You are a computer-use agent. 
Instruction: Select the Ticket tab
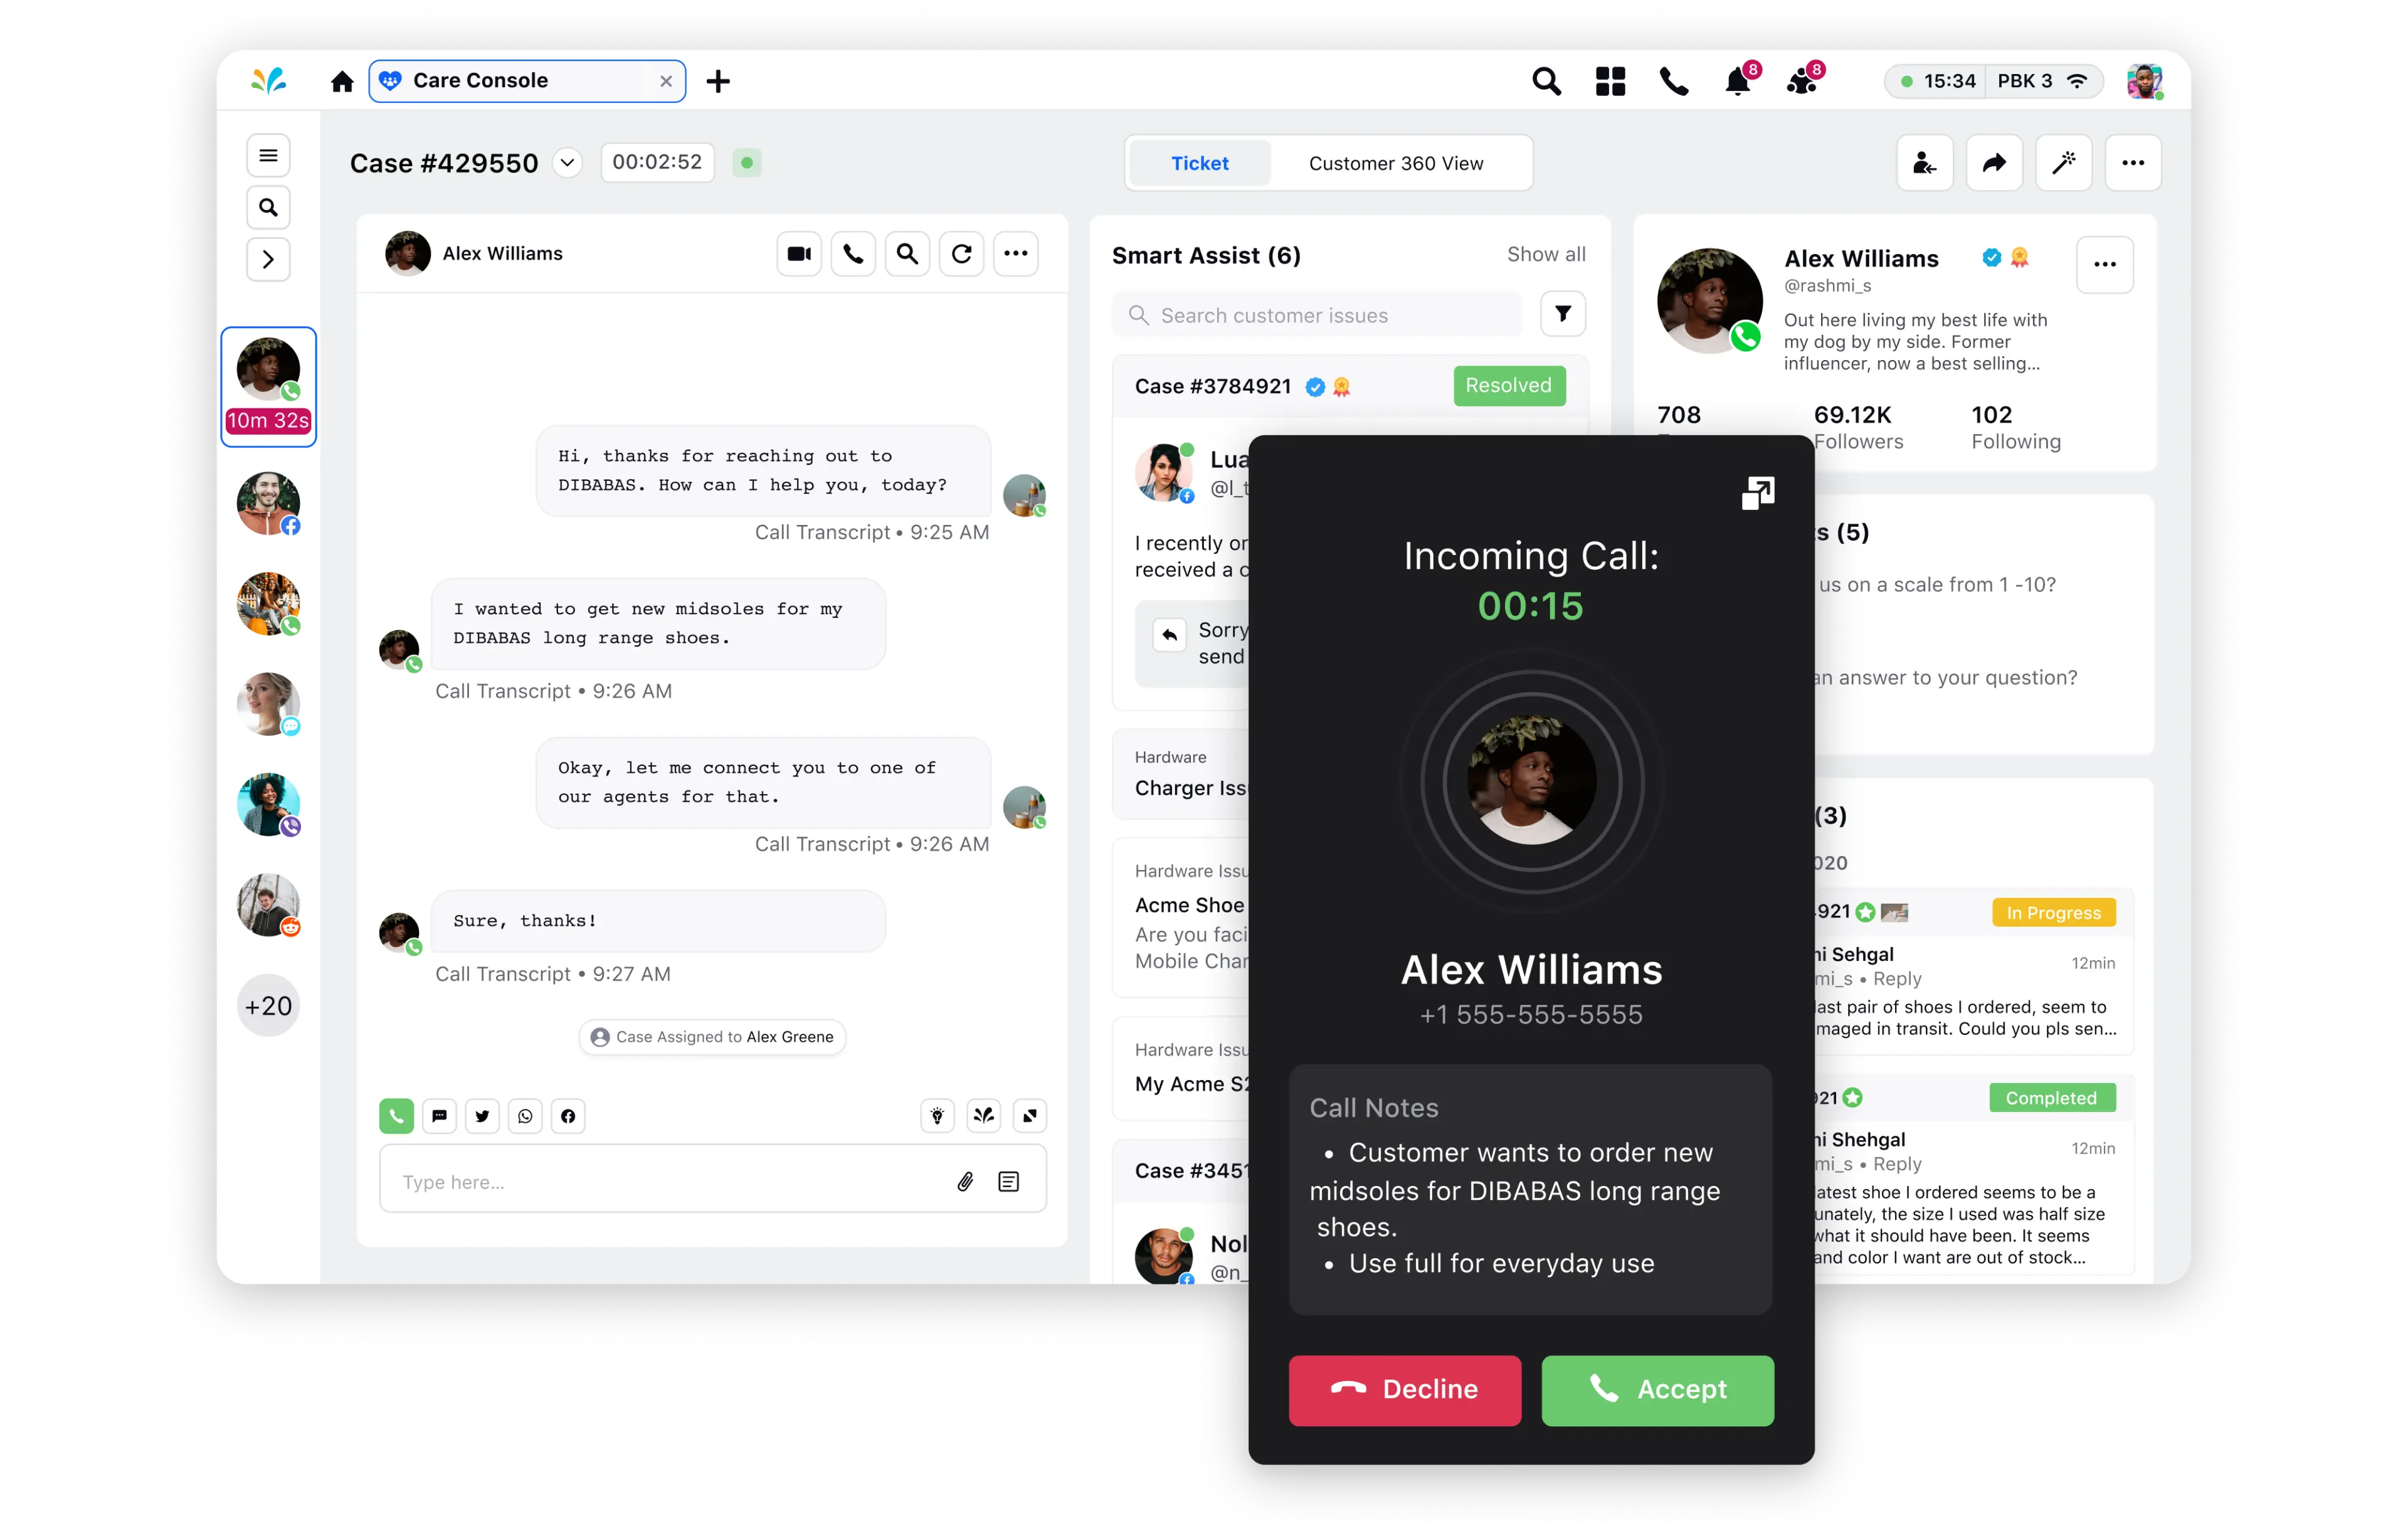click(1199, 163)
